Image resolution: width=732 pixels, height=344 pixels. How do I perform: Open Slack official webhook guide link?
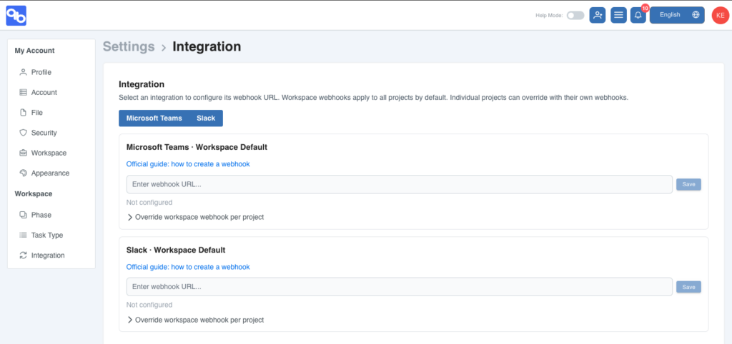(x=188, y=267)
